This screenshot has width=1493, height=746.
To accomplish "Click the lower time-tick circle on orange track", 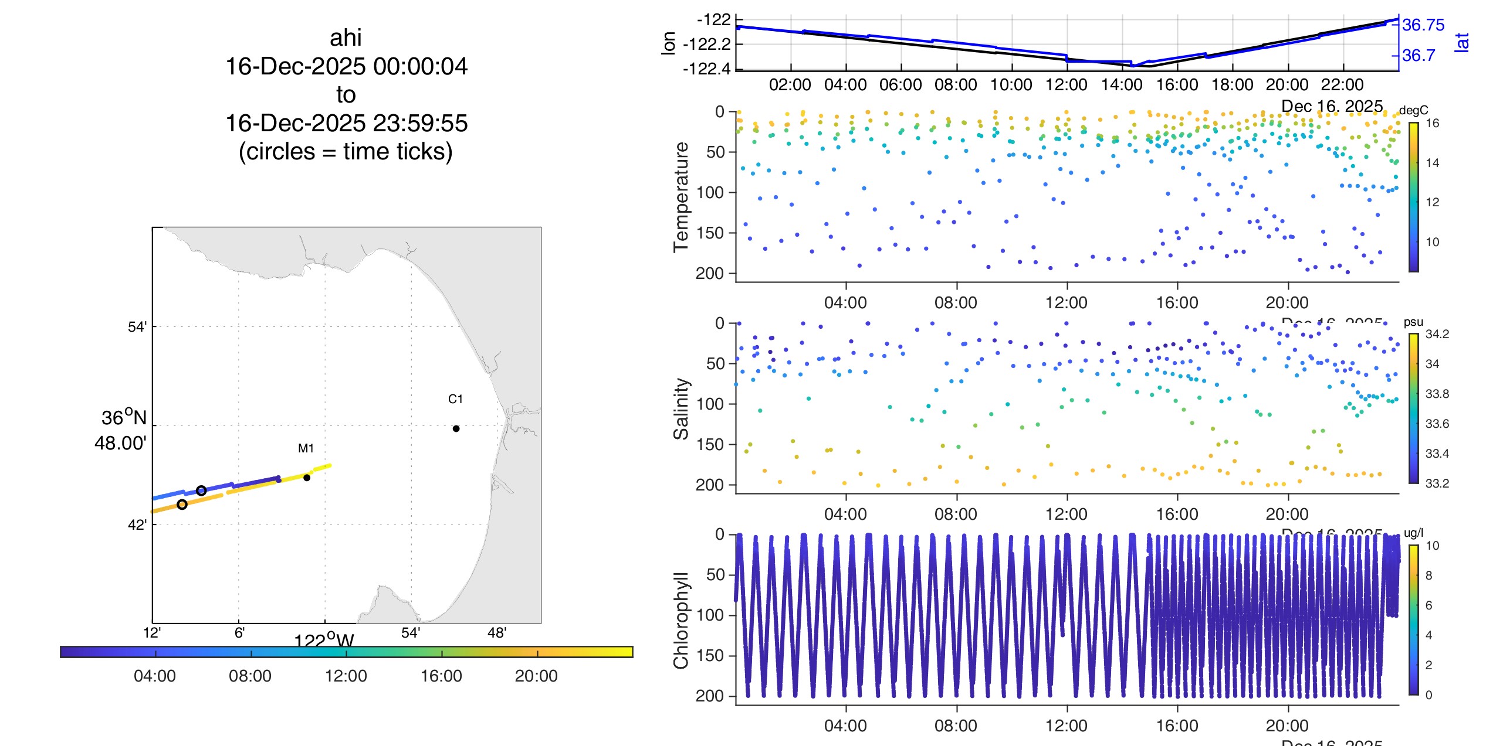I will coord(182,504).
